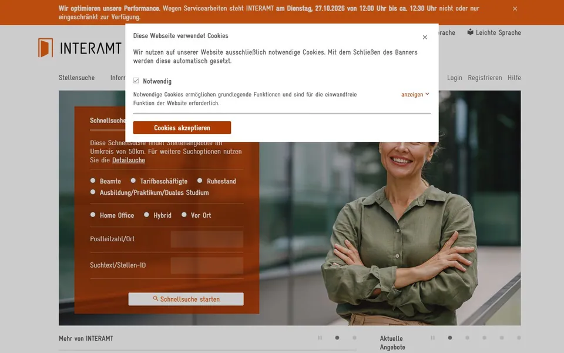
Task: Click the Cookies akzeptieren button
Action: pos(182,128)
